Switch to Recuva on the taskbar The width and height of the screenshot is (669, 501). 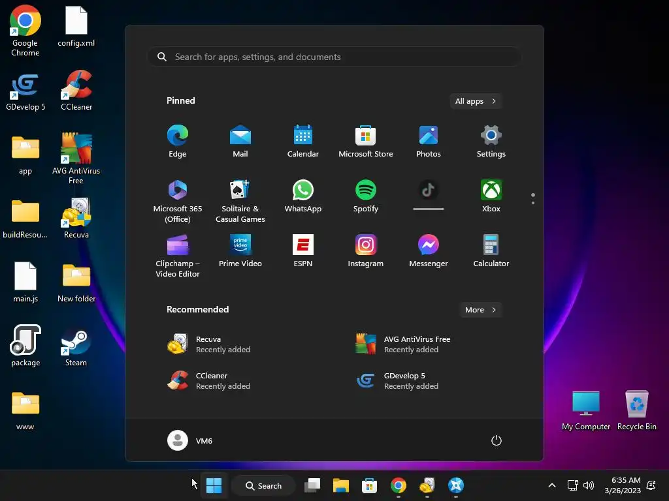pyautogui.click(x=427, y=485)
